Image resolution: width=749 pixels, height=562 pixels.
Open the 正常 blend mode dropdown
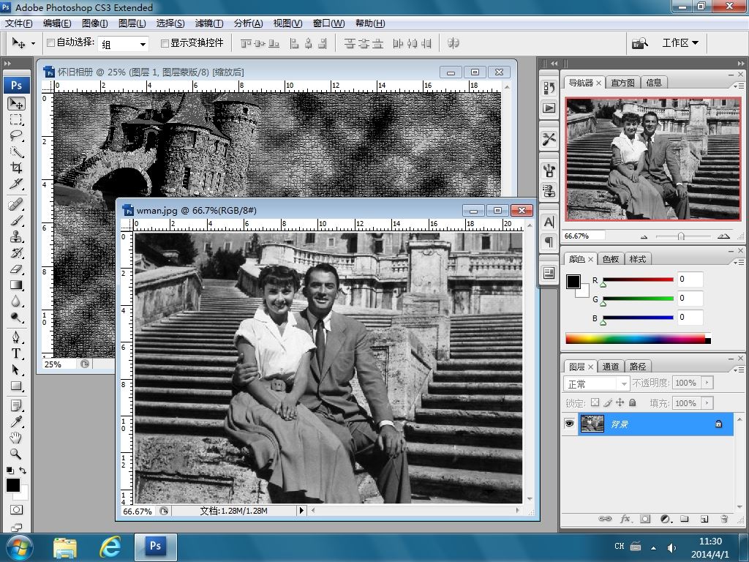click(x=597, y=383)
